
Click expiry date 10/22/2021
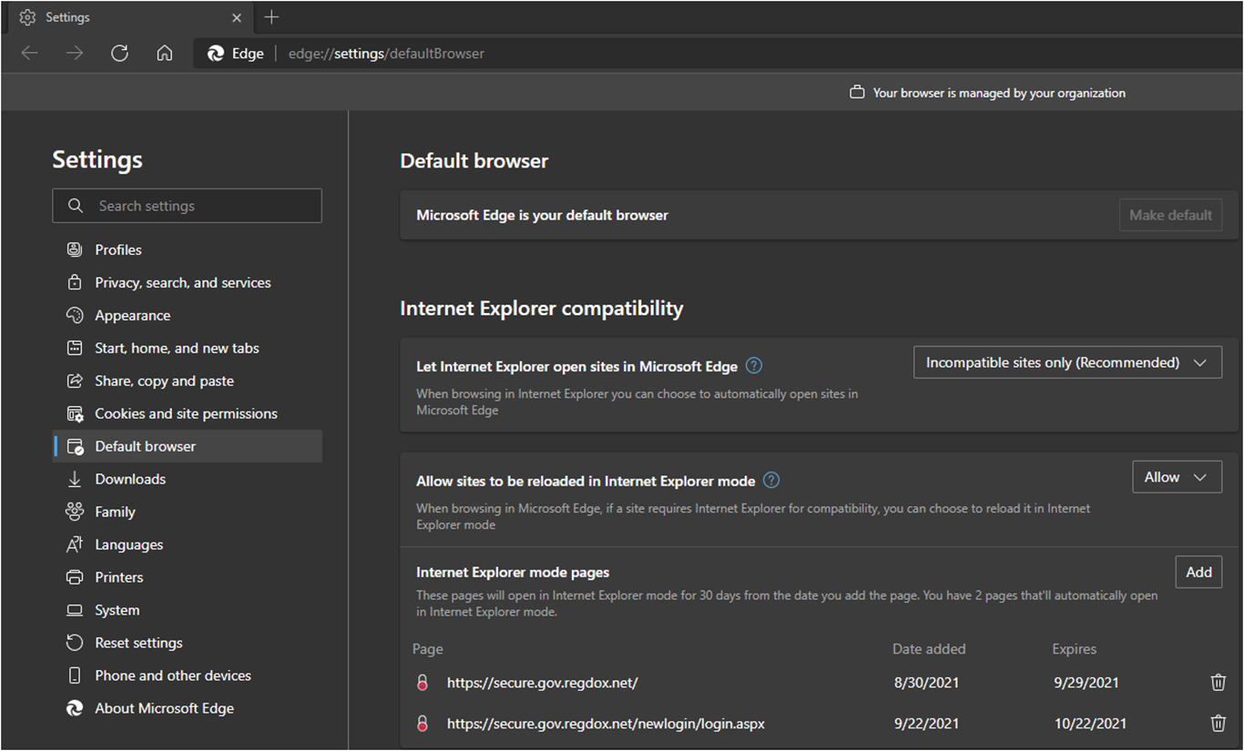pos(1090,724)
